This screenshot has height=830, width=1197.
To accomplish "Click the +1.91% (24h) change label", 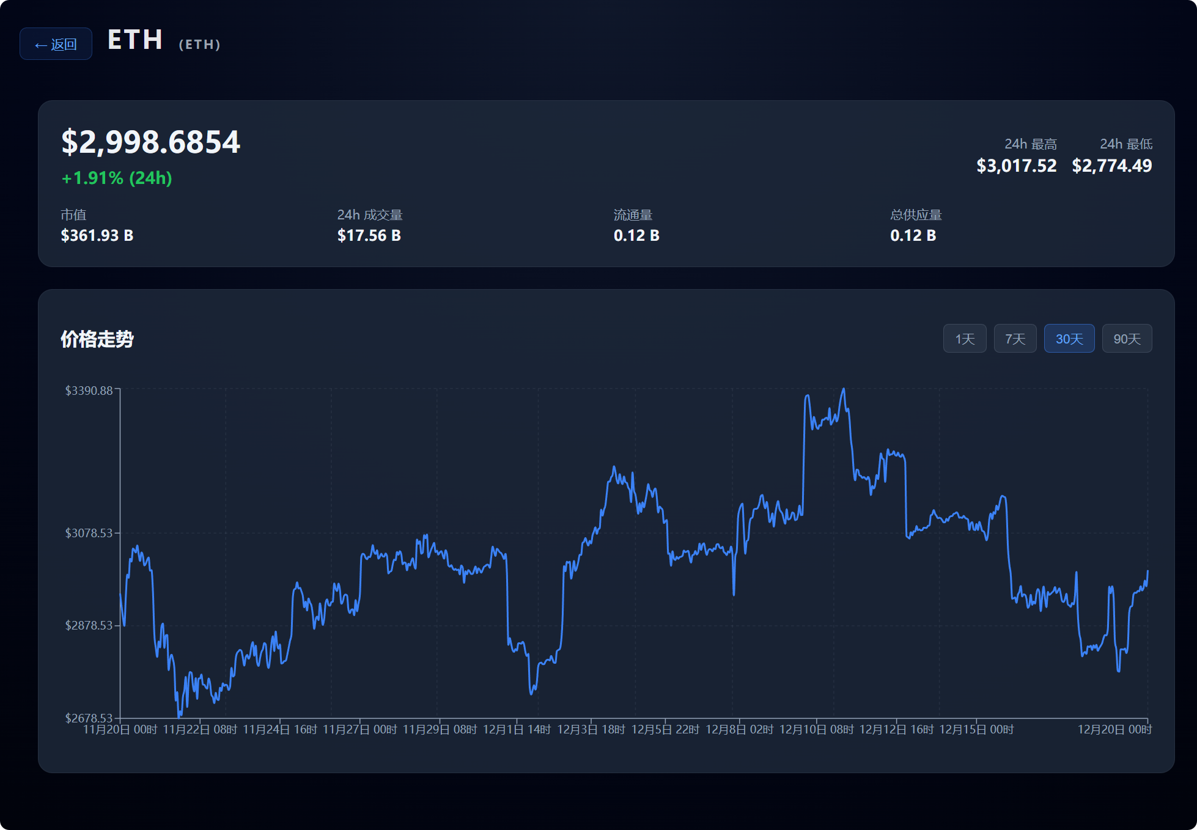I will 117,178.
